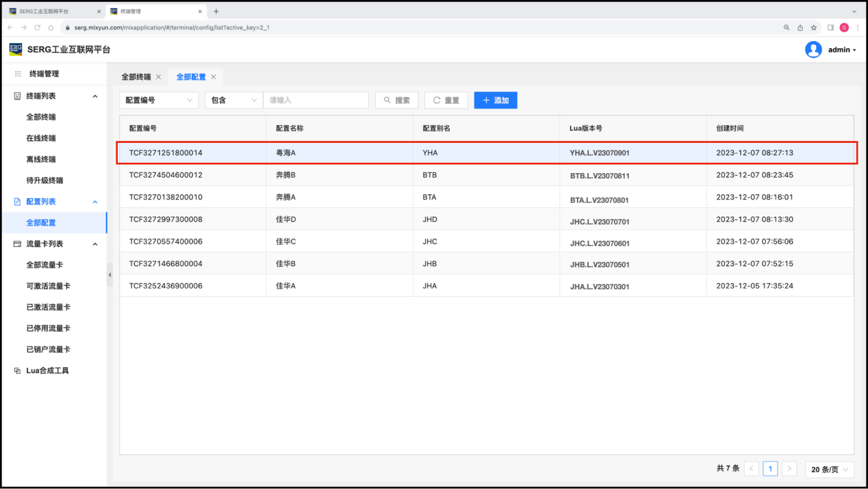The height and width of the screenshot is (489, 868).
Task: Open the 包含 condition dropdown
Action: tap(233, 100)
